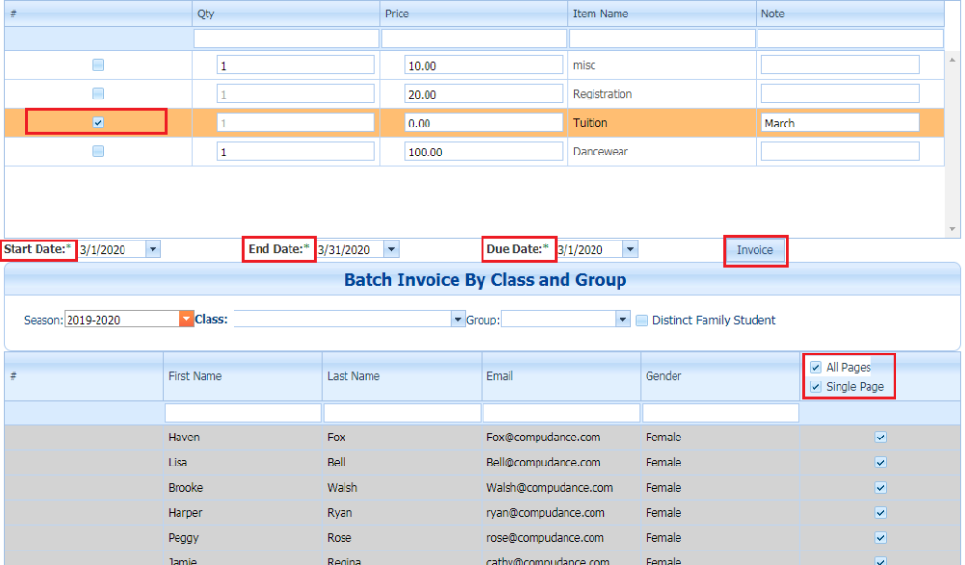965x565 pixels.
Task: Deselect Brooke Walsh's checkbox
Action: tap(879, 487)
